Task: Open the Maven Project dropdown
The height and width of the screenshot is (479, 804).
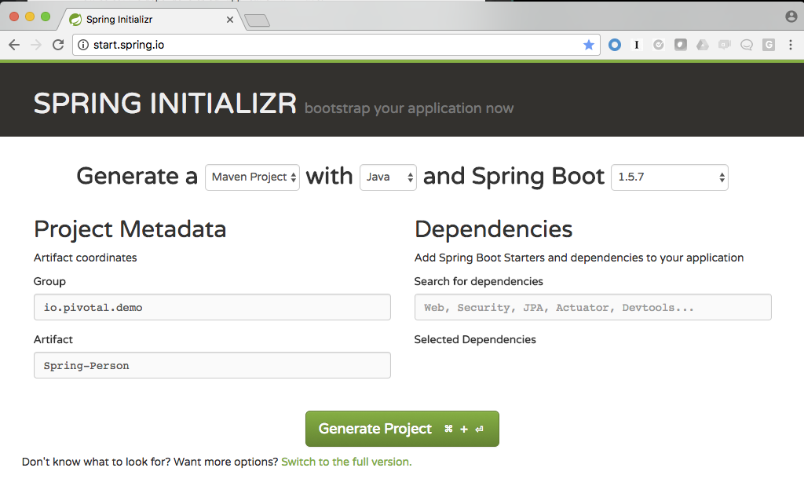Action: point(252,177)
